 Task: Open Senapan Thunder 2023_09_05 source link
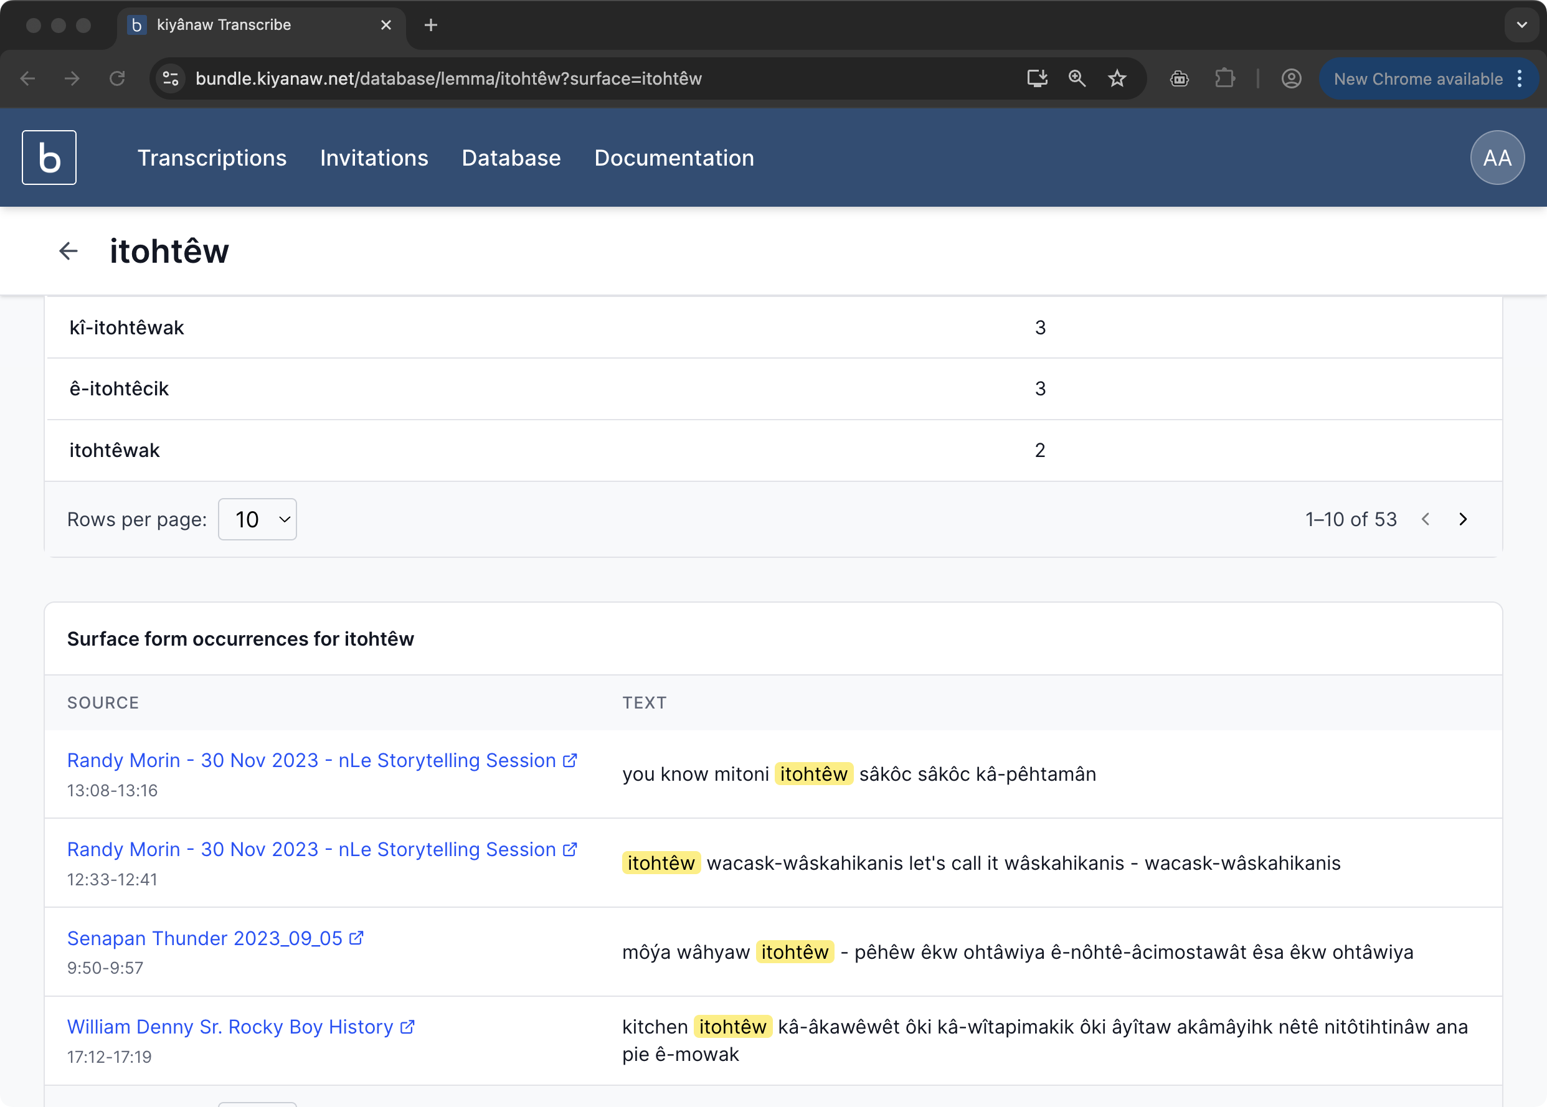[x=204, y=939]
